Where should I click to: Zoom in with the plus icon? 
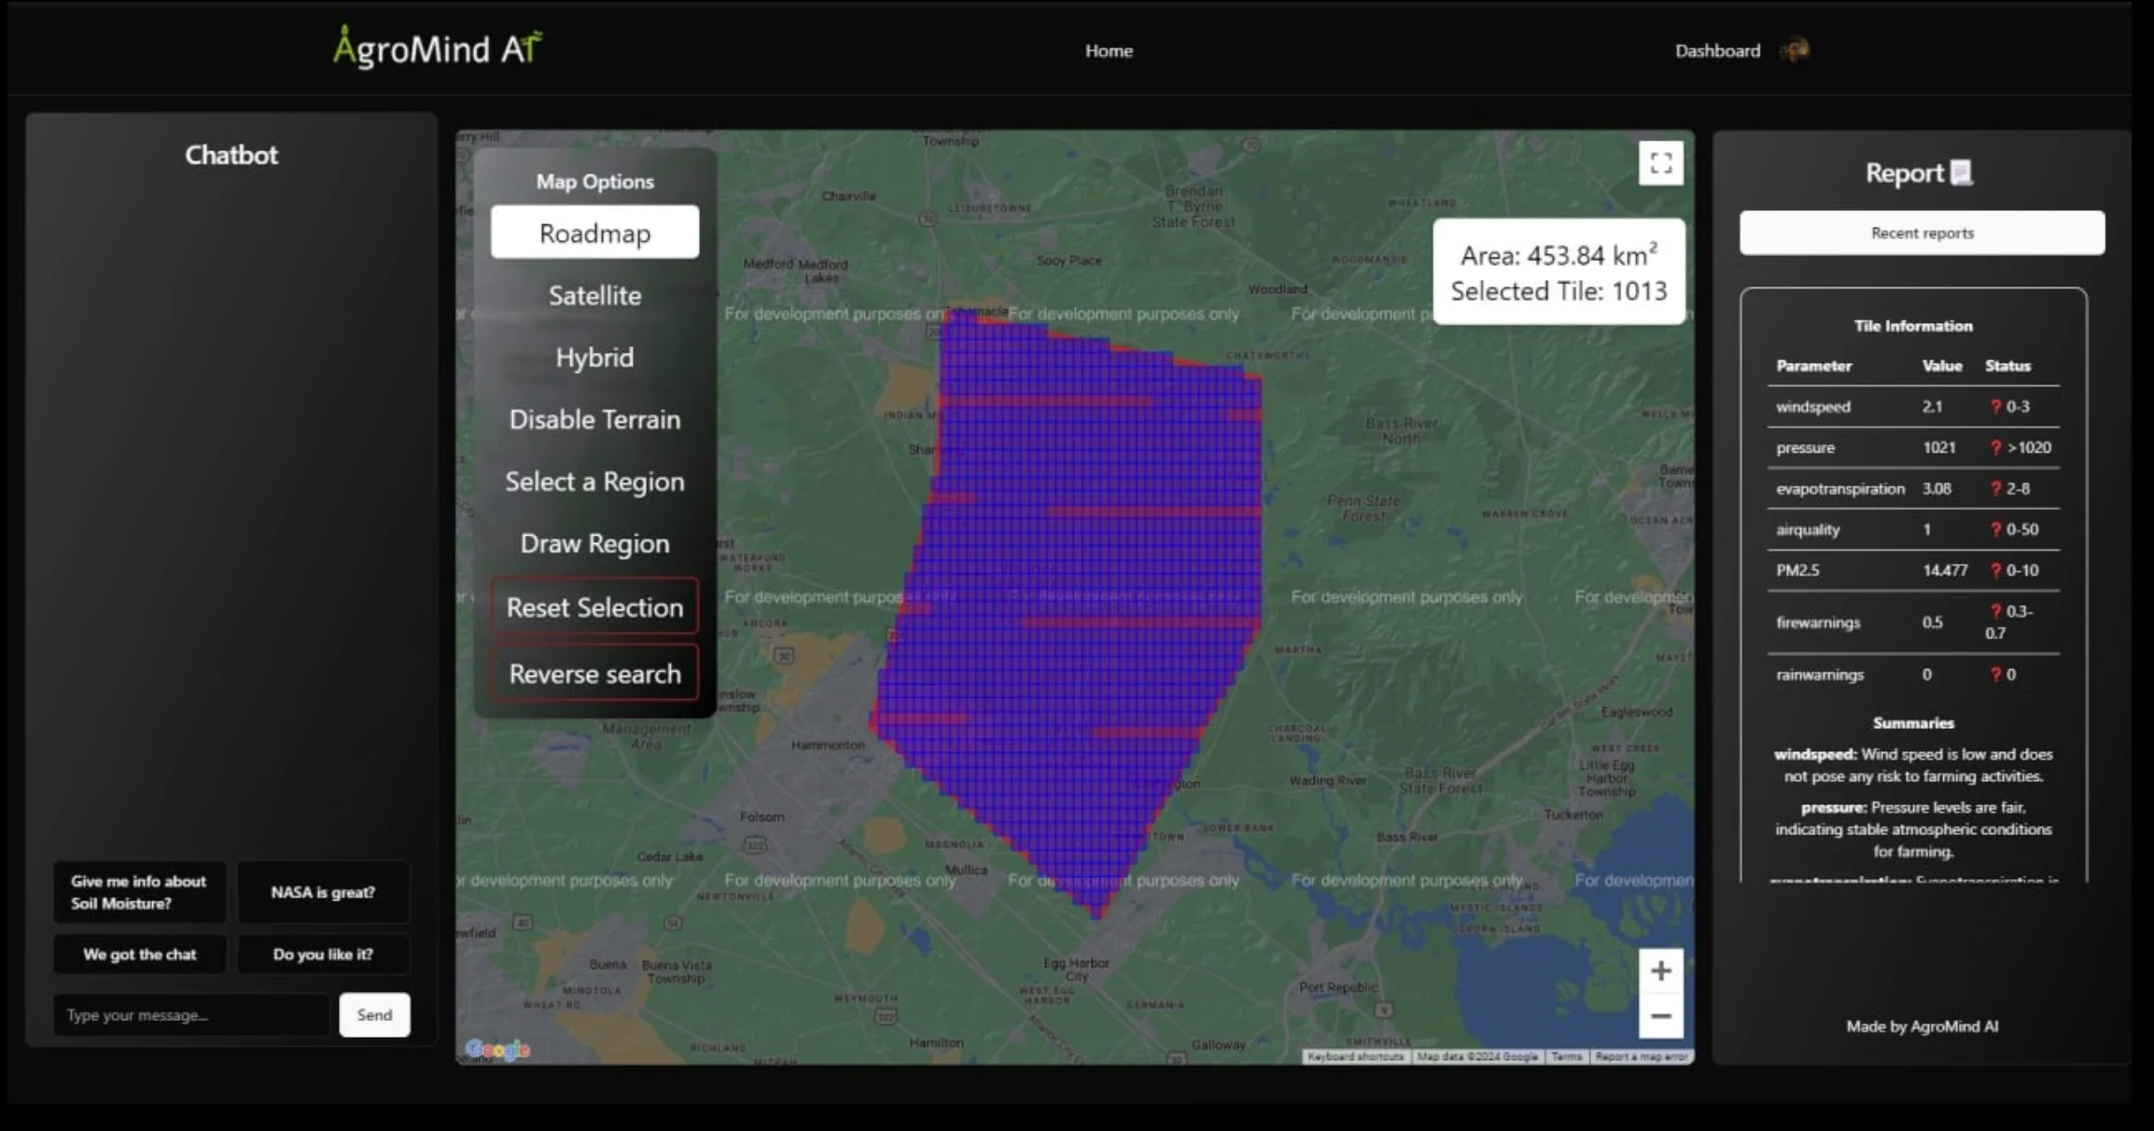point(1660,971)
